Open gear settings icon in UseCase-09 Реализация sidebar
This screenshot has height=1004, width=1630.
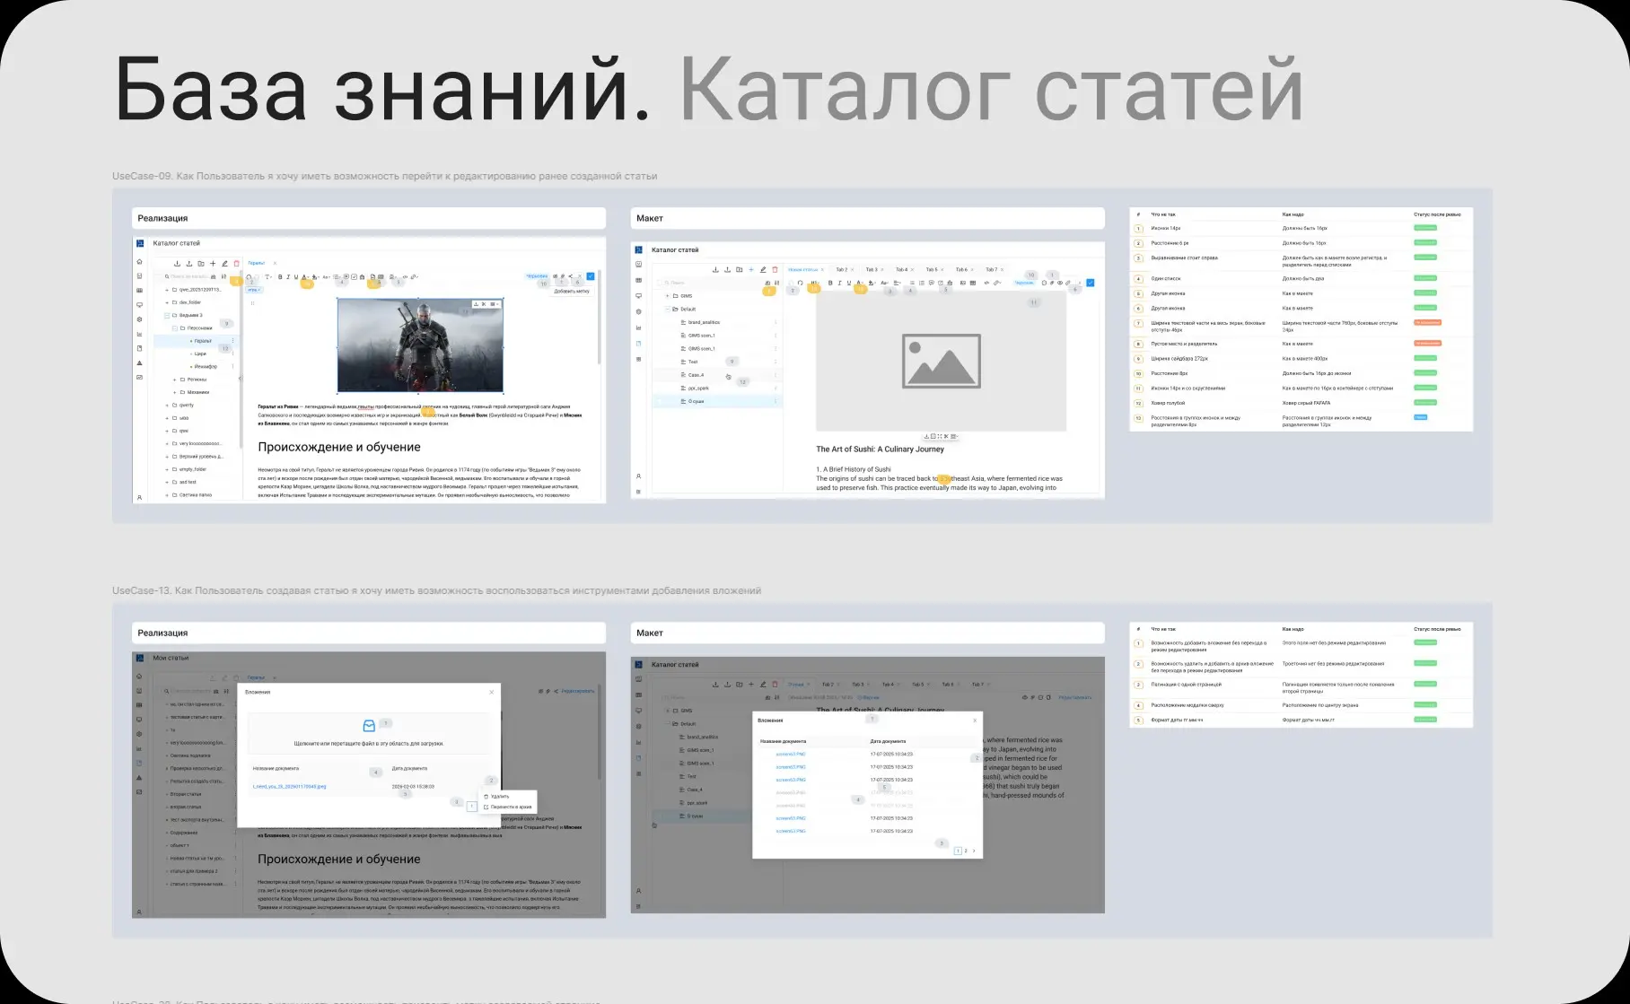(x=139, y=319)
